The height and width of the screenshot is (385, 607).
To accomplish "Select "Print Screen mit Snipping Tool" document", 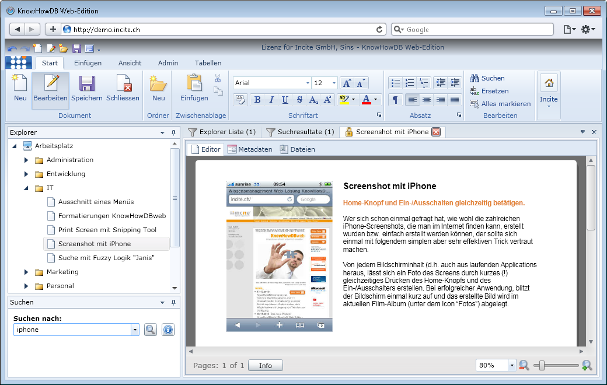I will click(x=107, y=230).
